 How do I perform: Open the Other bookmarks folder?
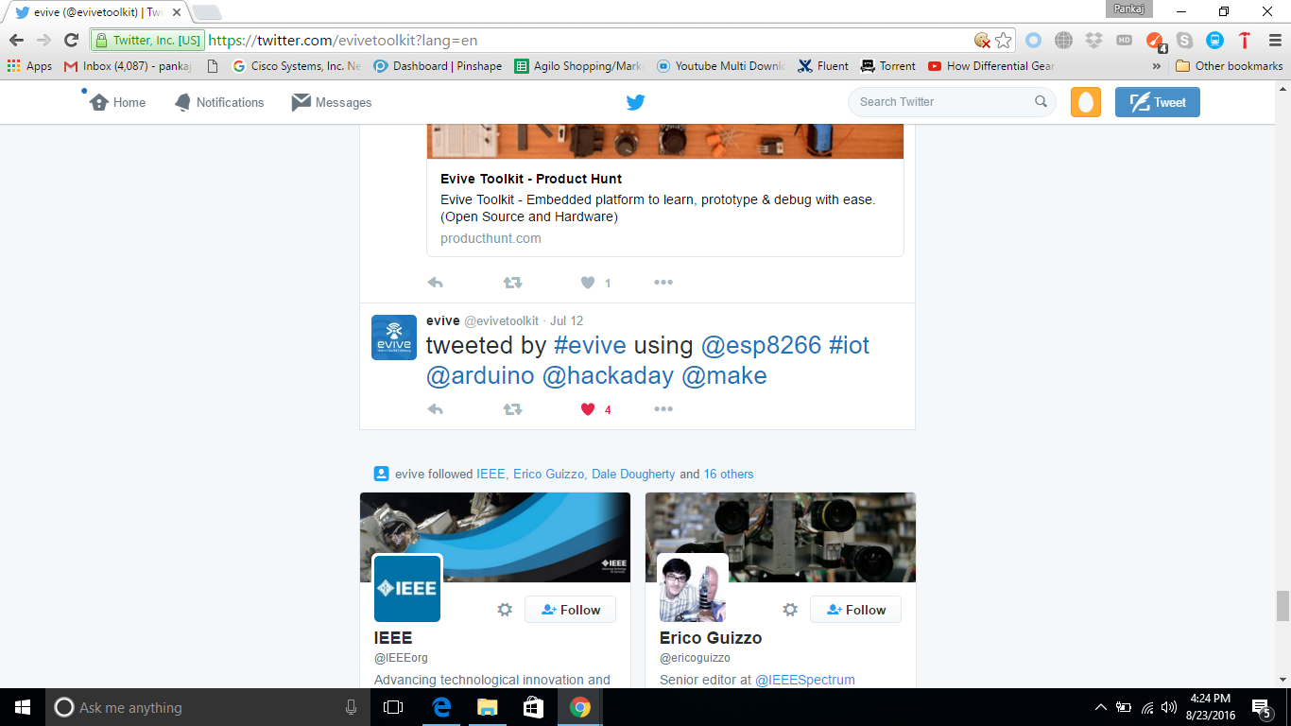pyautogui.click(x=1230, y=66)
